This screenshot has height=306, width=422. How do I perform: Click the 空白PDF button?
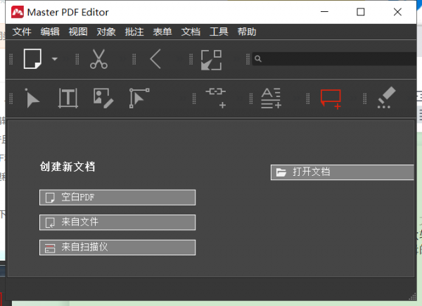click(x=117, y=197)
